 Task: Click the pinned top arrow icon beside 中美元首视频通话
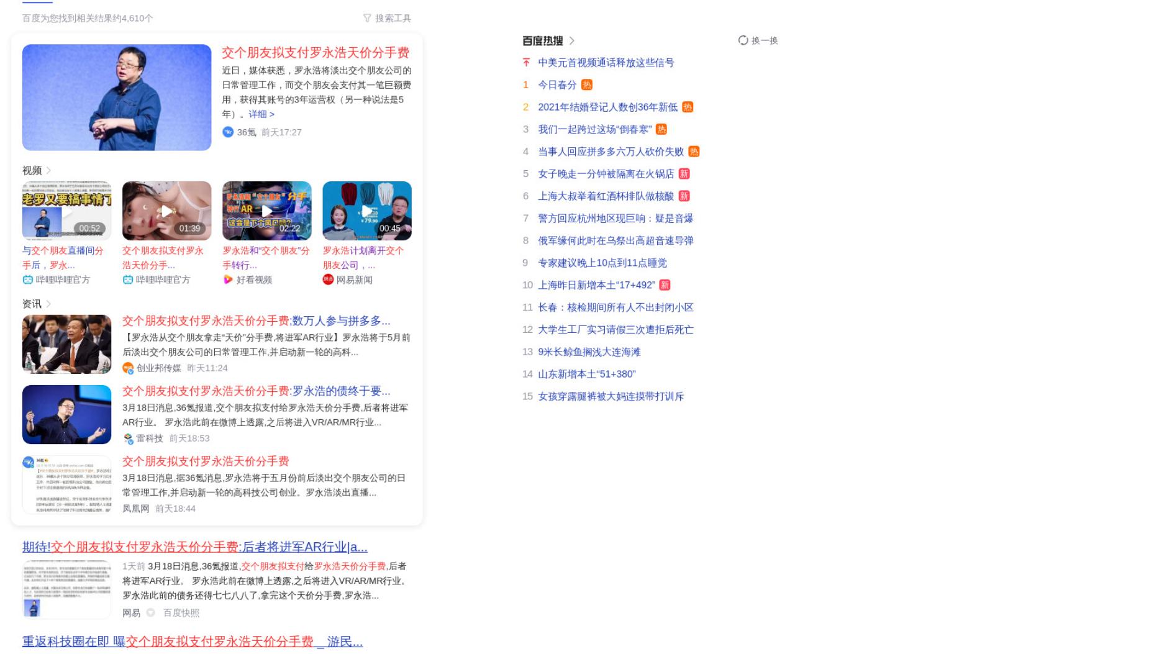pyautogui.click(x=526, y=63)
